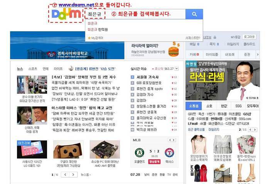Open the 강남밝은세상안과 라식·라섹 ad banner

[223, 81]
